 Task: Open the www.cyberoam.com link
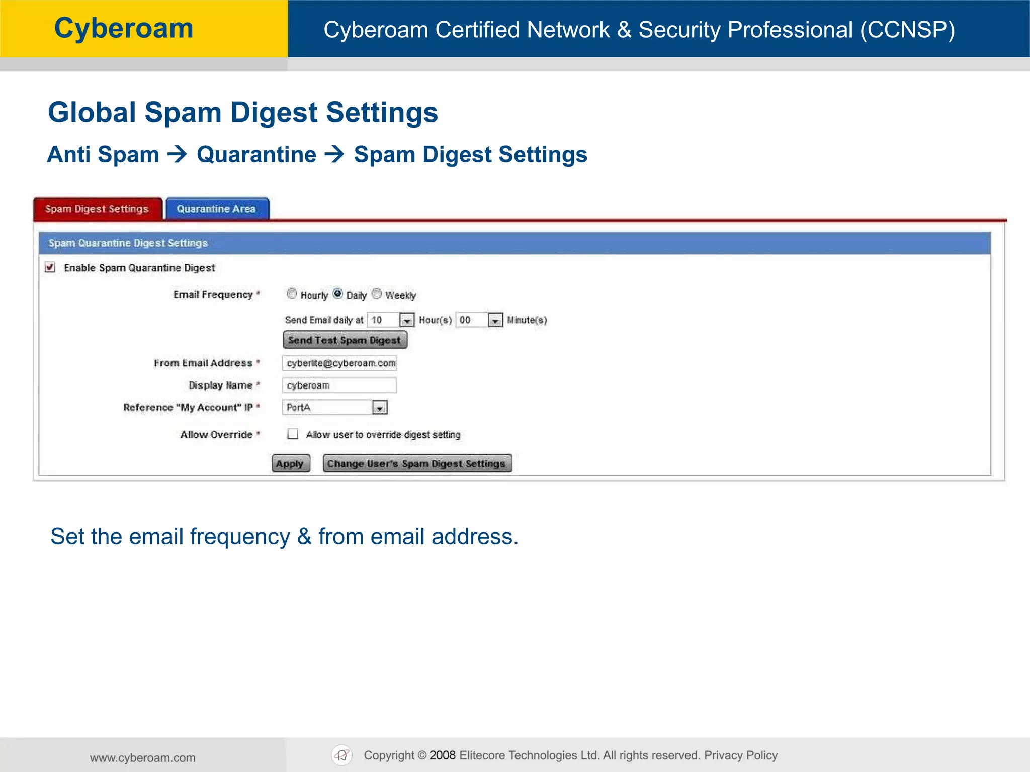pyautogui.click(x=143, y=757)
